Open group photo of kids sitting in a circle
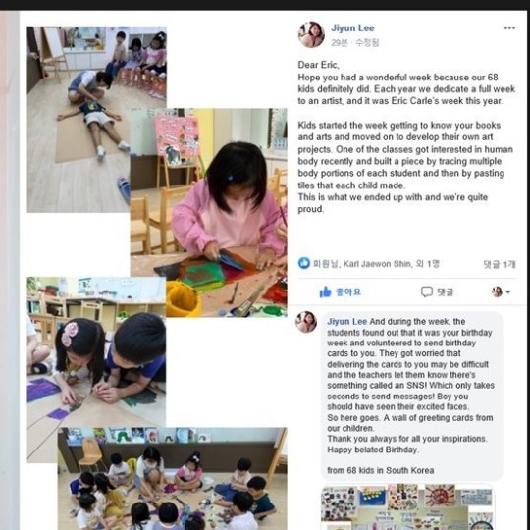 pyautogui.click(x=173, y=479)
